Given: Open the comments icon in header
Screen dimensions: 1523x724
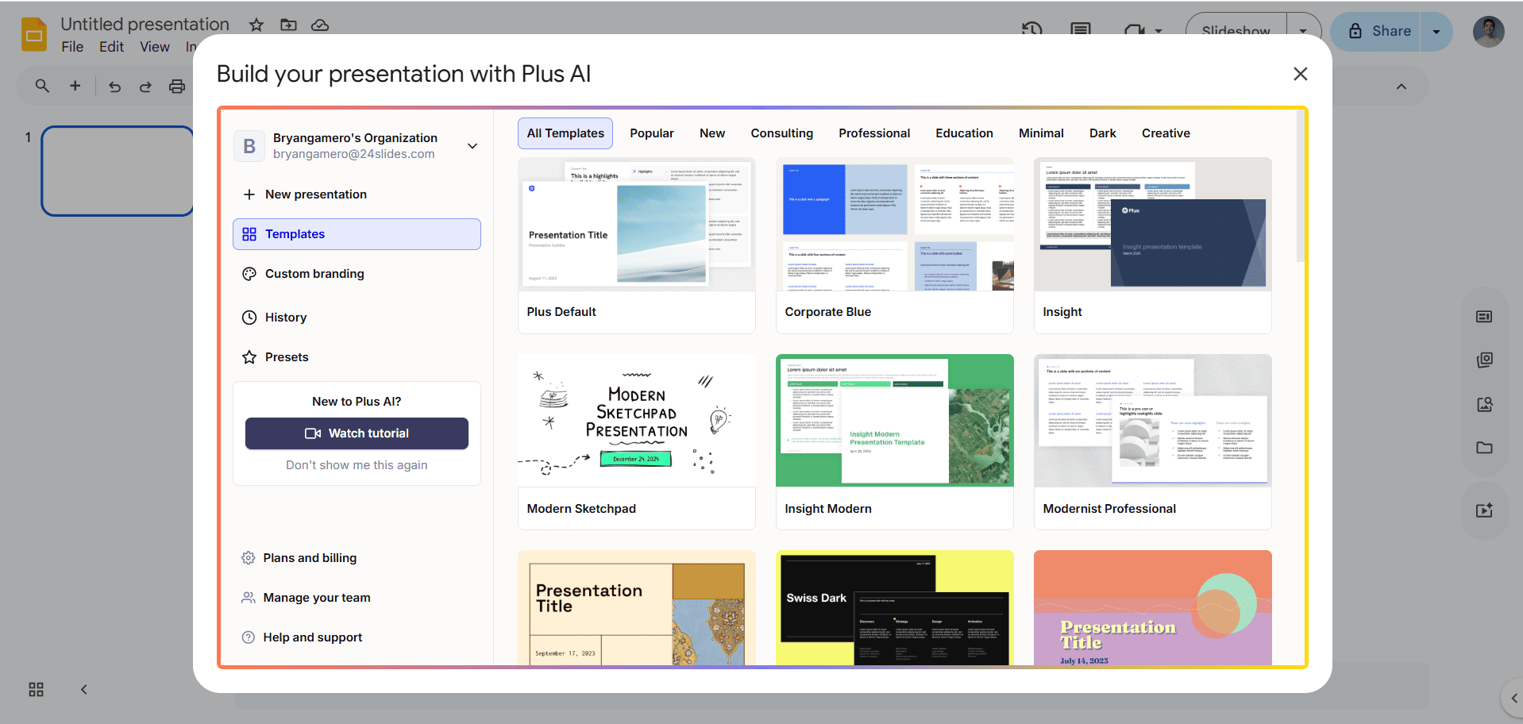Looking at the screenshot, I should tap(1081, 29).
